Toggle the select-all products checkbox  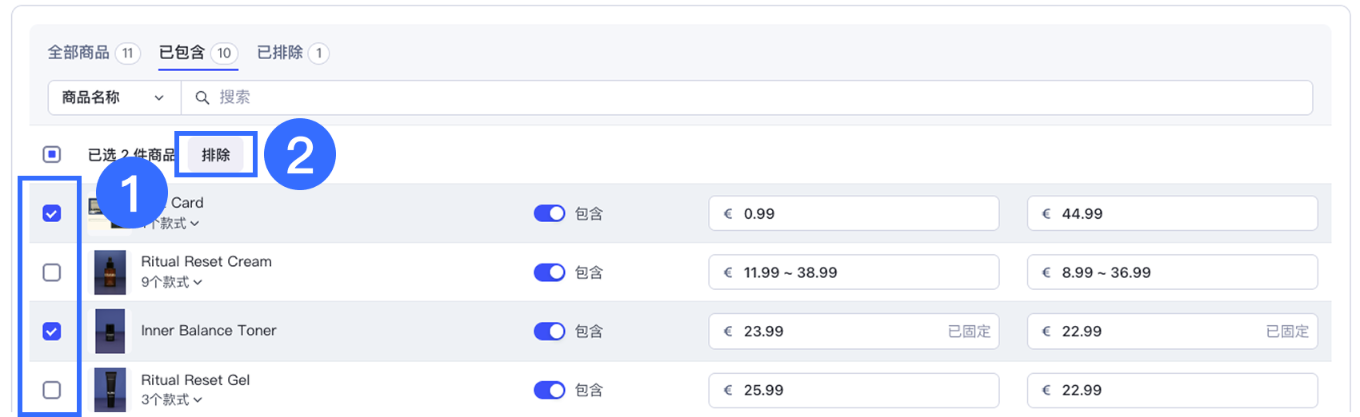click(52, 154)
